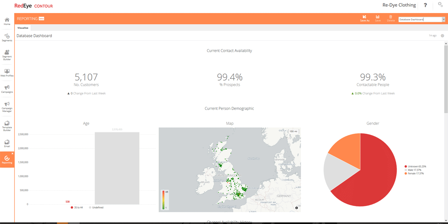This screenshot has width=448, height=224.
Task: Expand the Database Dashboard dropdown arrow
Action: coord(444,19)
